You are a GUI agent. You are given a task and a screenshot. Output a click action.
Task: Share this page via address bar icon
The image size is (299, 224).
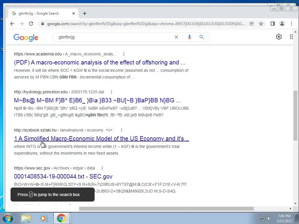click(251, 24)
